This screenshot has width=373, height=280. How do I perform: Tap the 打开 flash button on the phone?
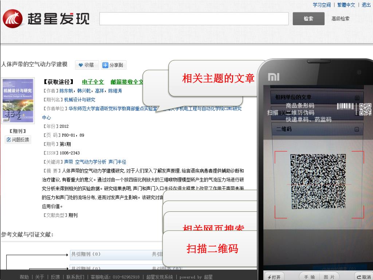(274, 277)
